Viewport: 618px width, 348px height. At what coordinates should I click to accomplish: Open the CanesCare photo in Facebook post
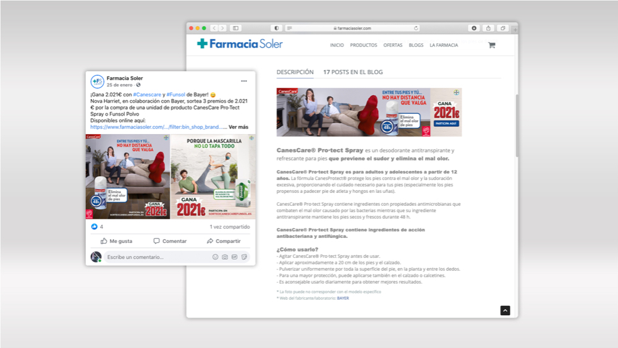point(128,177)
